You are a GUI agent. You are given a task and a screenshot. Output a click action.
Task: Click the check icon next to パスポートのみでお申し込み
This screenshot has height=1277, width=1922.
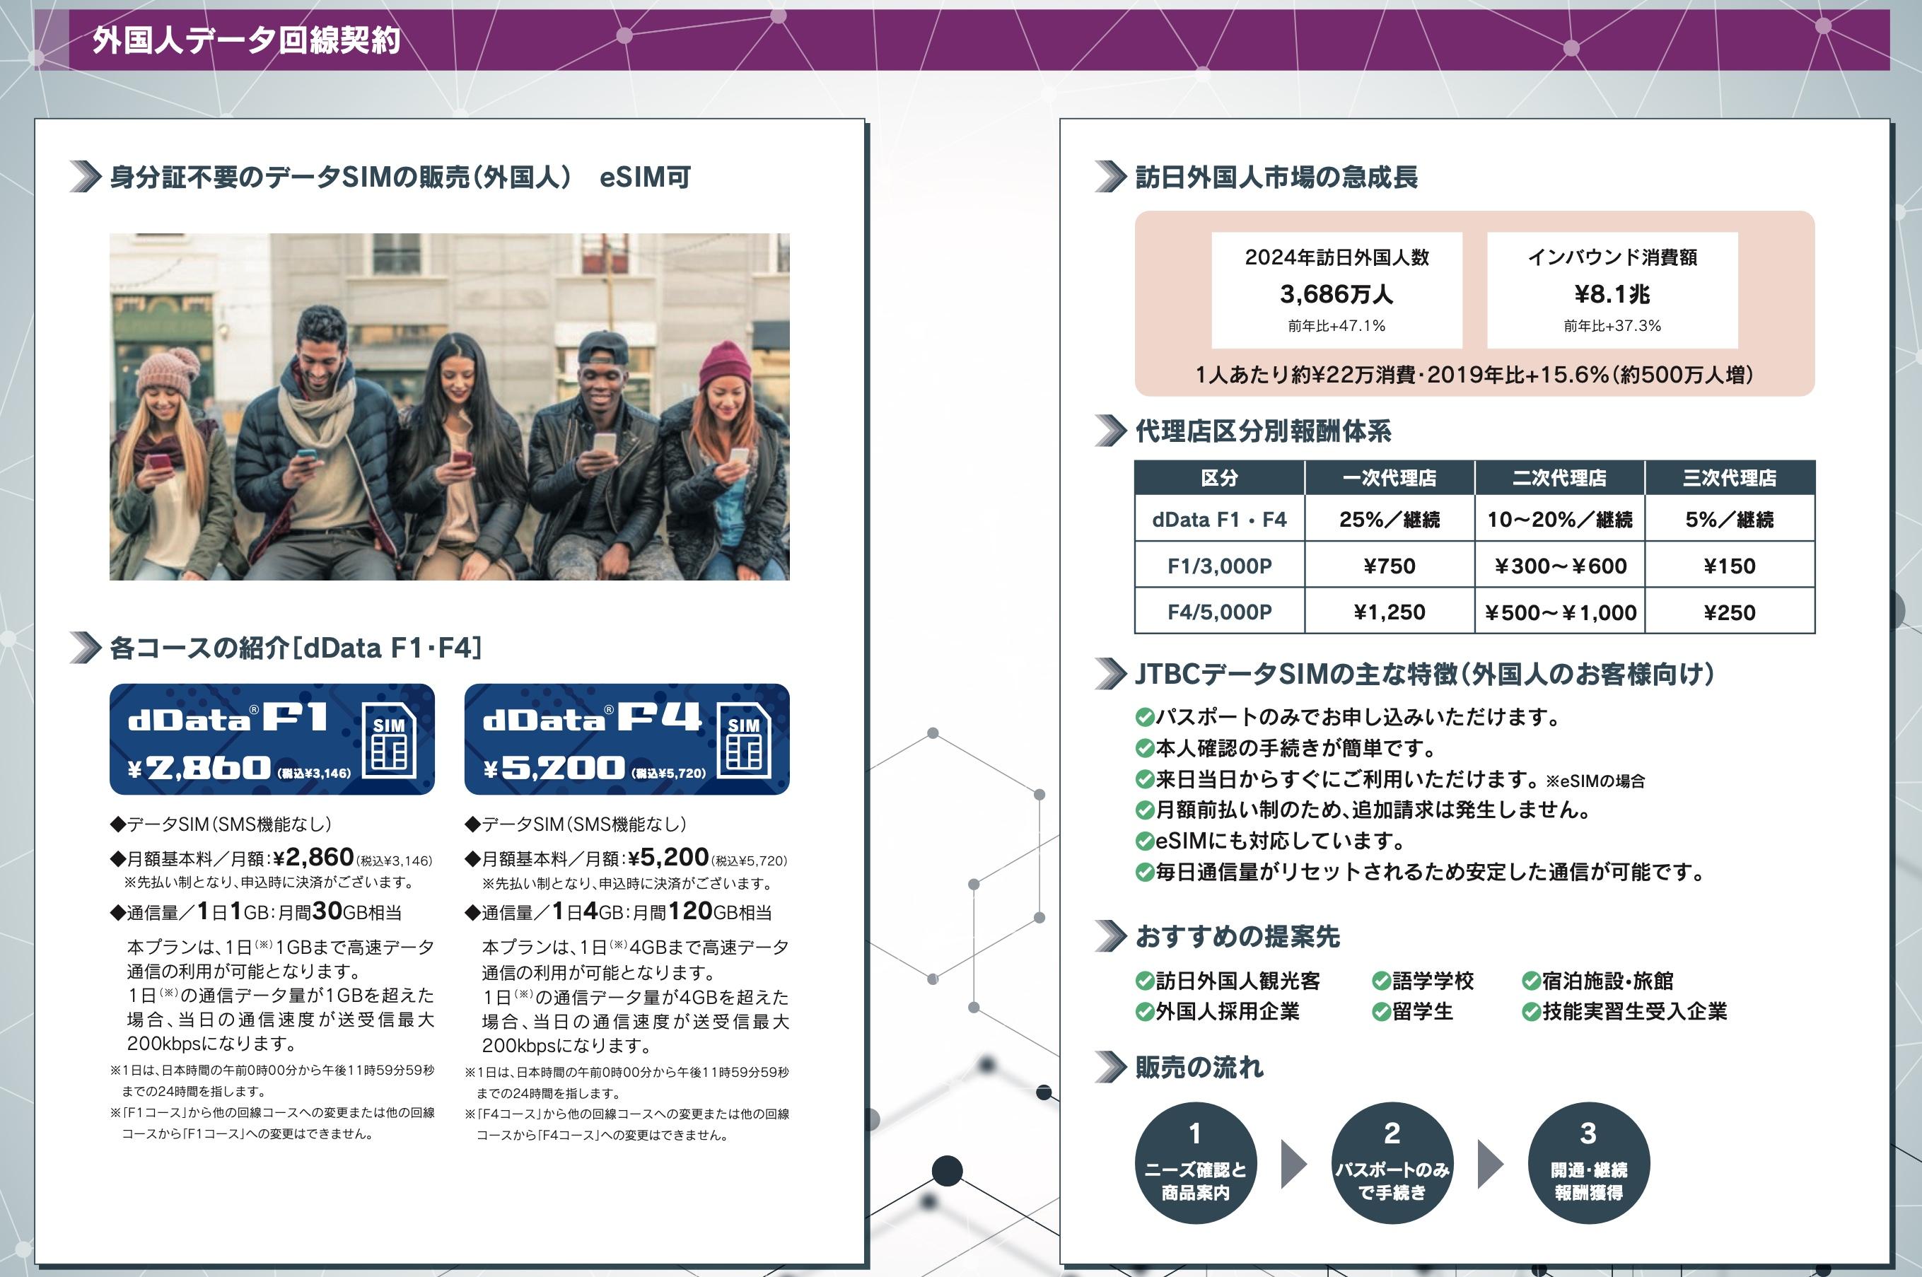[1144, 718]
